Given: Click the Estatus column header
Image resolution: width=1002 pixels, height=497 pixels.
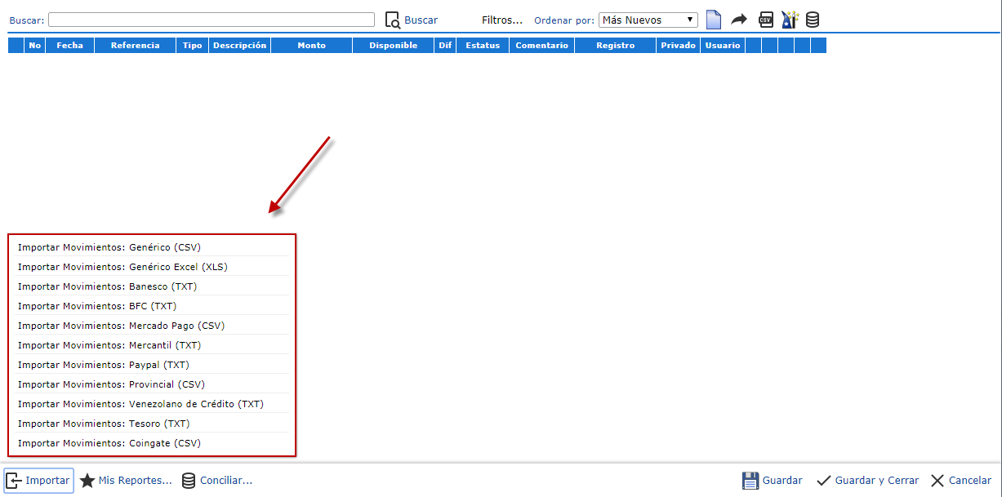Looking at the screenshot, I should tap(483, 46).
